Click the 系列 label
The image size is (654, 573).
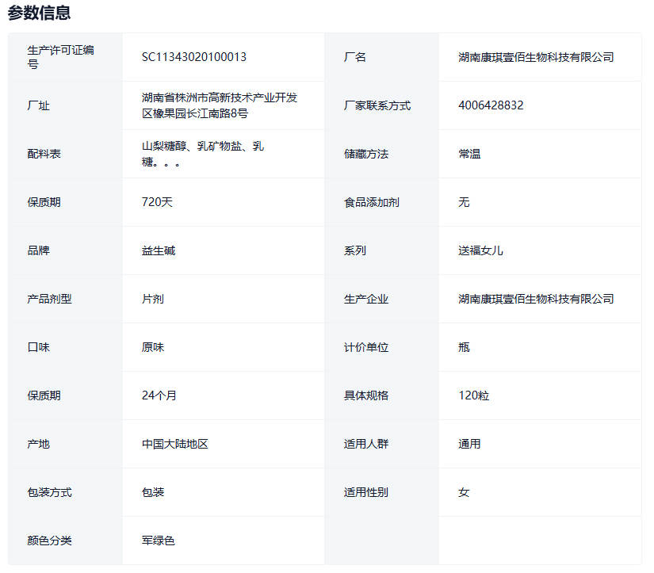point(354,250)
